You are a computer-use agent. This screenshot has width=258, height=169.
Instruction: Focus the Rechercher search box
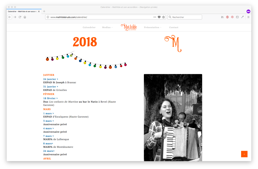[x=185, y=17]
